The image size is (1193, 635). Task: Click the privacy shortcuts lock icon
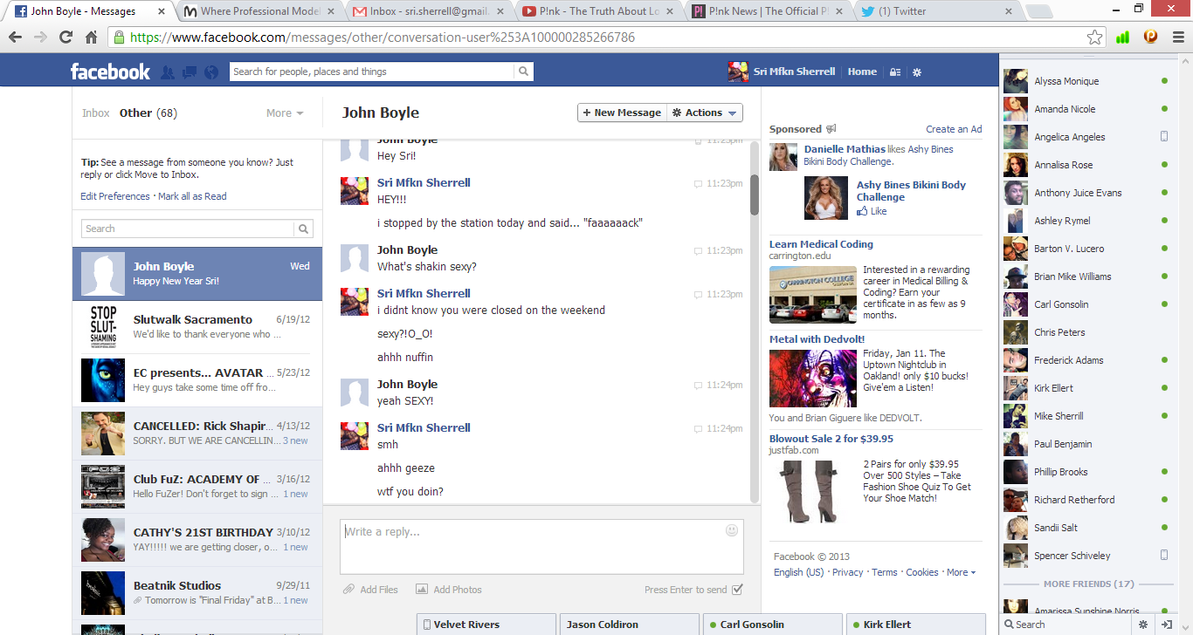(894, 72)
